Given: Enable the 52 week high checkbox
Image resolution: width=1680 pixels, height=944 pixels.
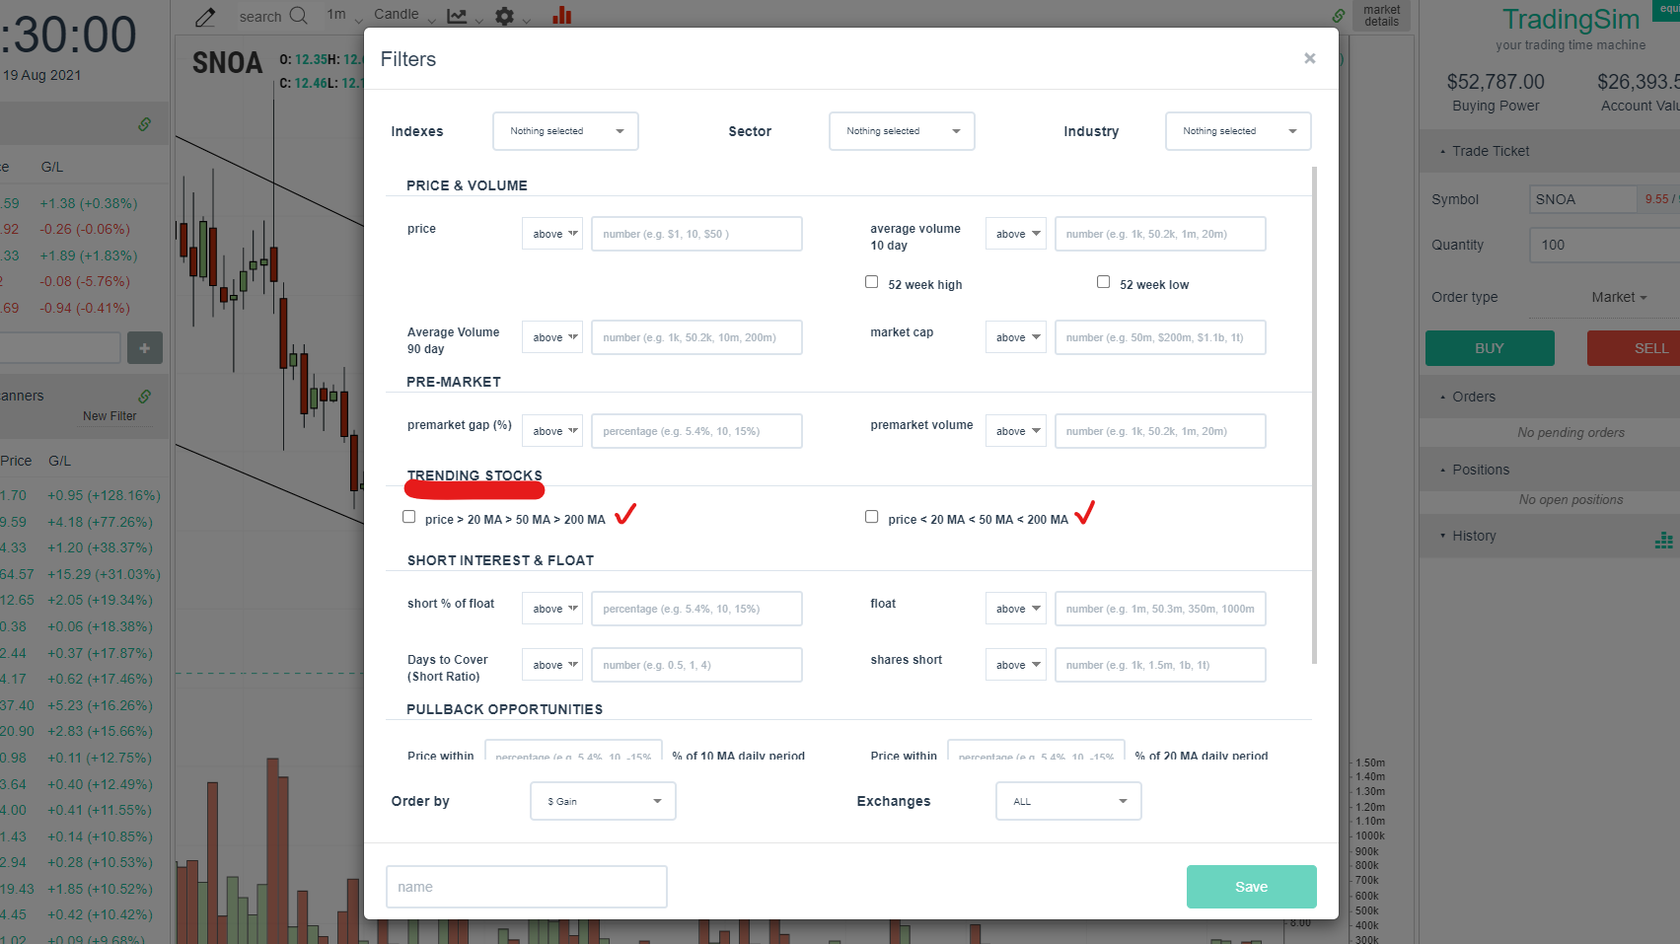Looking at the screenshot, I should pos(872,282).
